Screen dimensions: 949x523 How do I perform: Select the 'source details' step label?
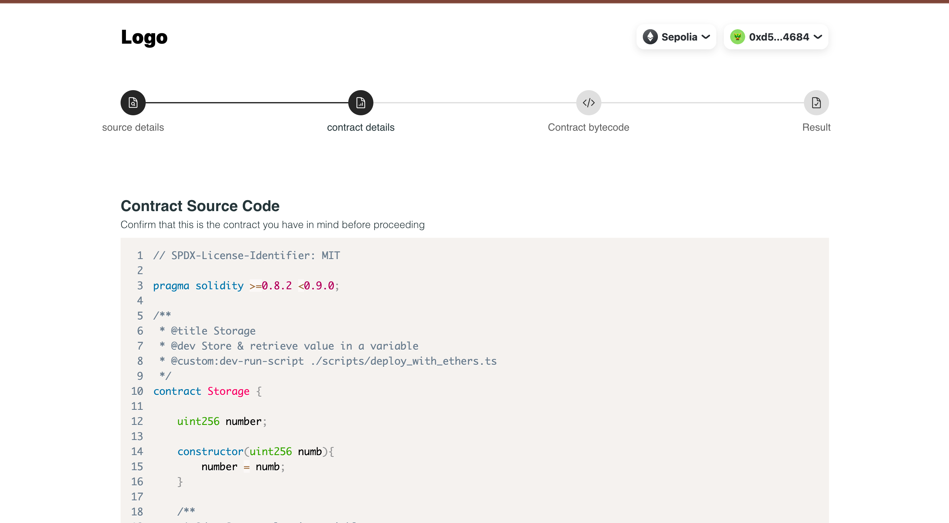133,127
